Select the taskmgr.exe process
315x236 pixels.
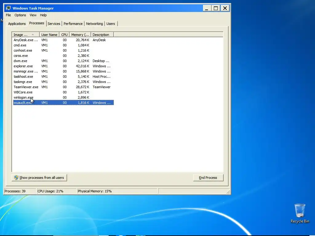pos(63,82)
